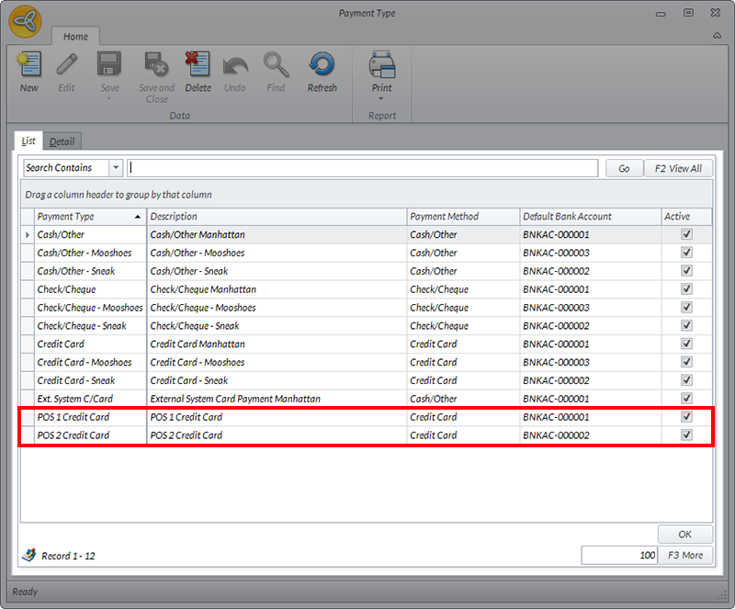Select the Home ribbon tab
The height and width of the screenshot is (609, 735).
coord(75,37)
